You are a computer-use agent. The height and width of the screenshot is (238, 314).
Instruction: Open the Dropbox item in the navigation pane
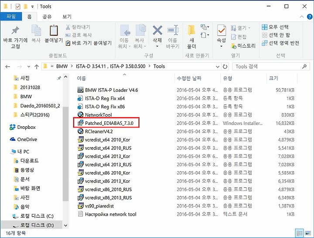click(x=22, y=127)
